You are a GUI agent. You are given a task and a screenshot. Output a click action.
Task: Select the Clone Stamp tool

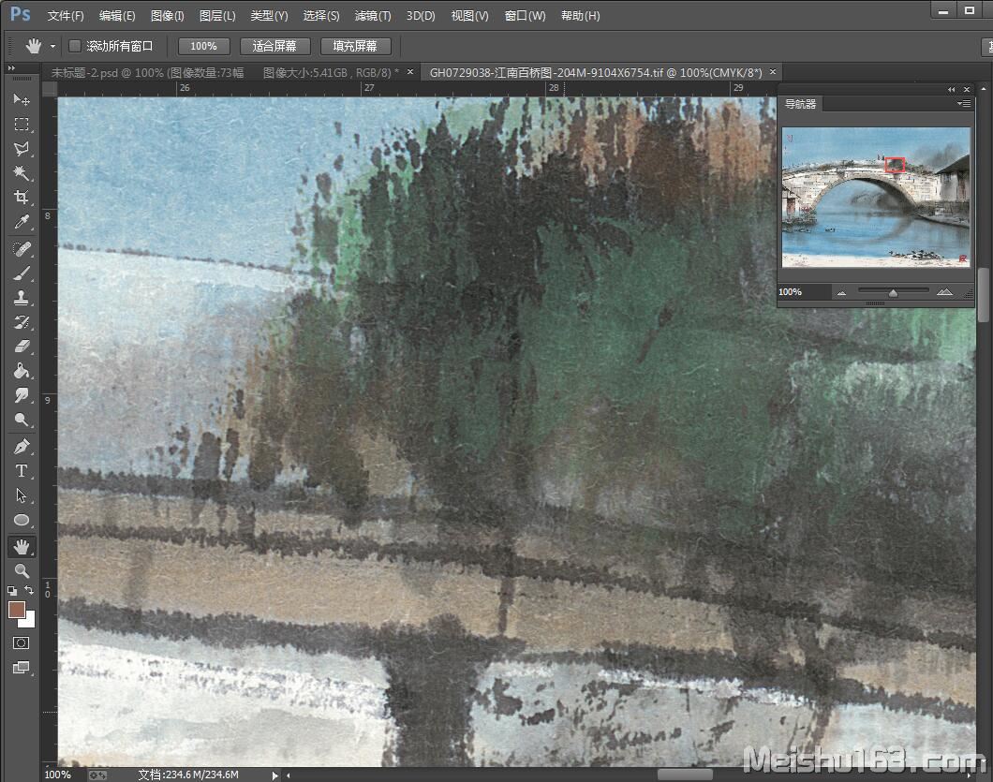click(x=21, y=298)
